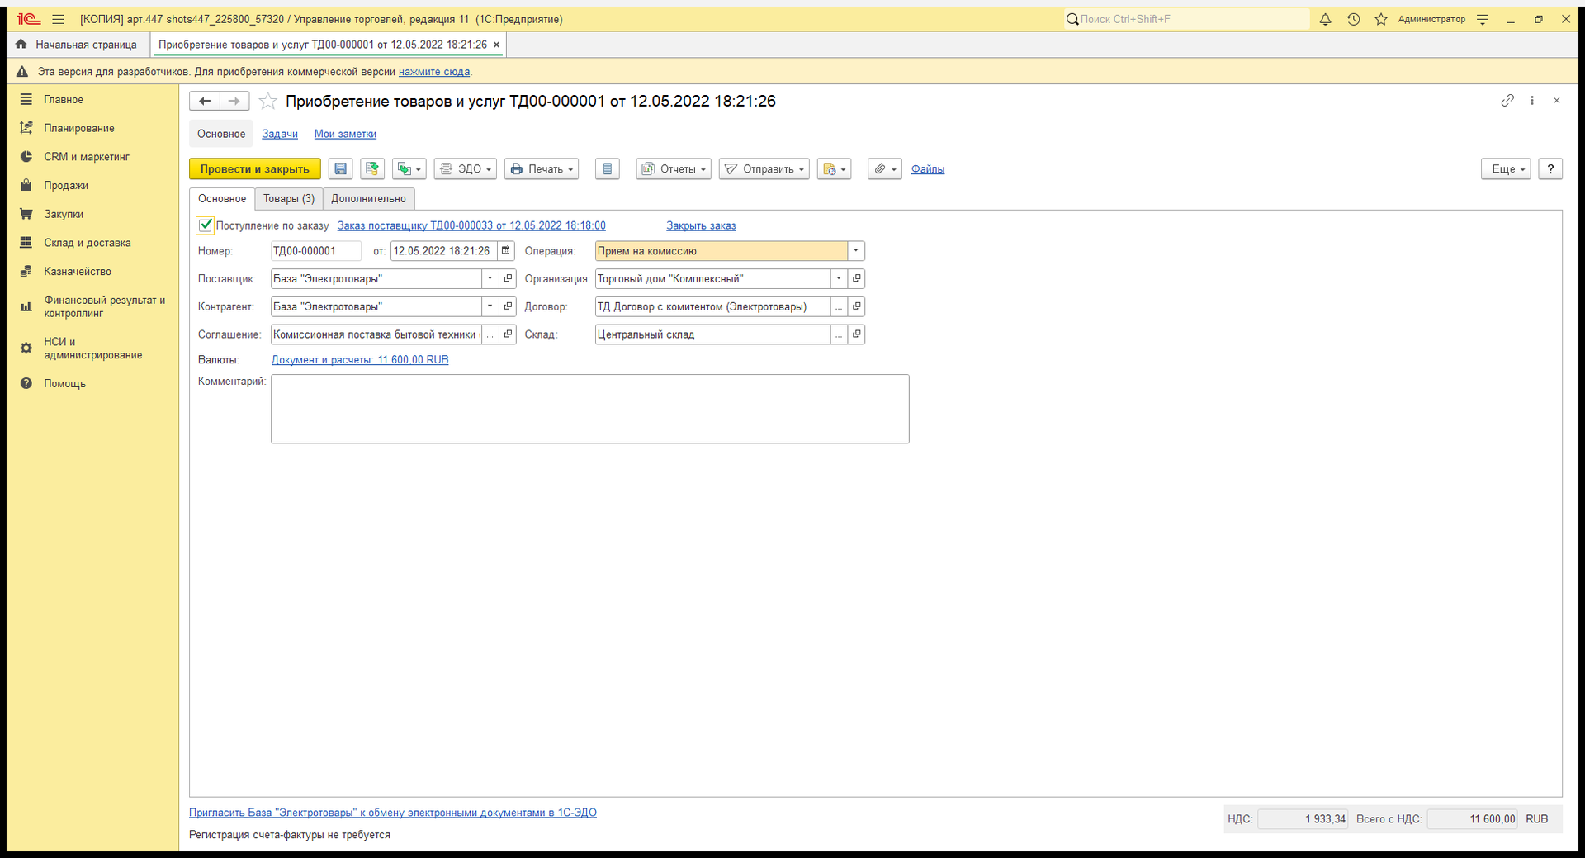The width and height of the screenshot is (1585, 858).
Task: Open Заказ поставщику ТД00-000033 link
Action: 471,225
